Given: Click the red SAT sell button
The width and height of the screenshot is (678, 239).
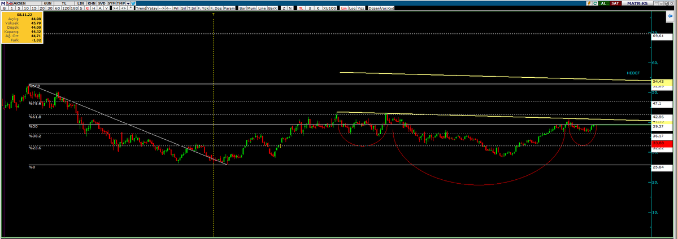Looking at the screenshot, I should [x=615, y=3].
